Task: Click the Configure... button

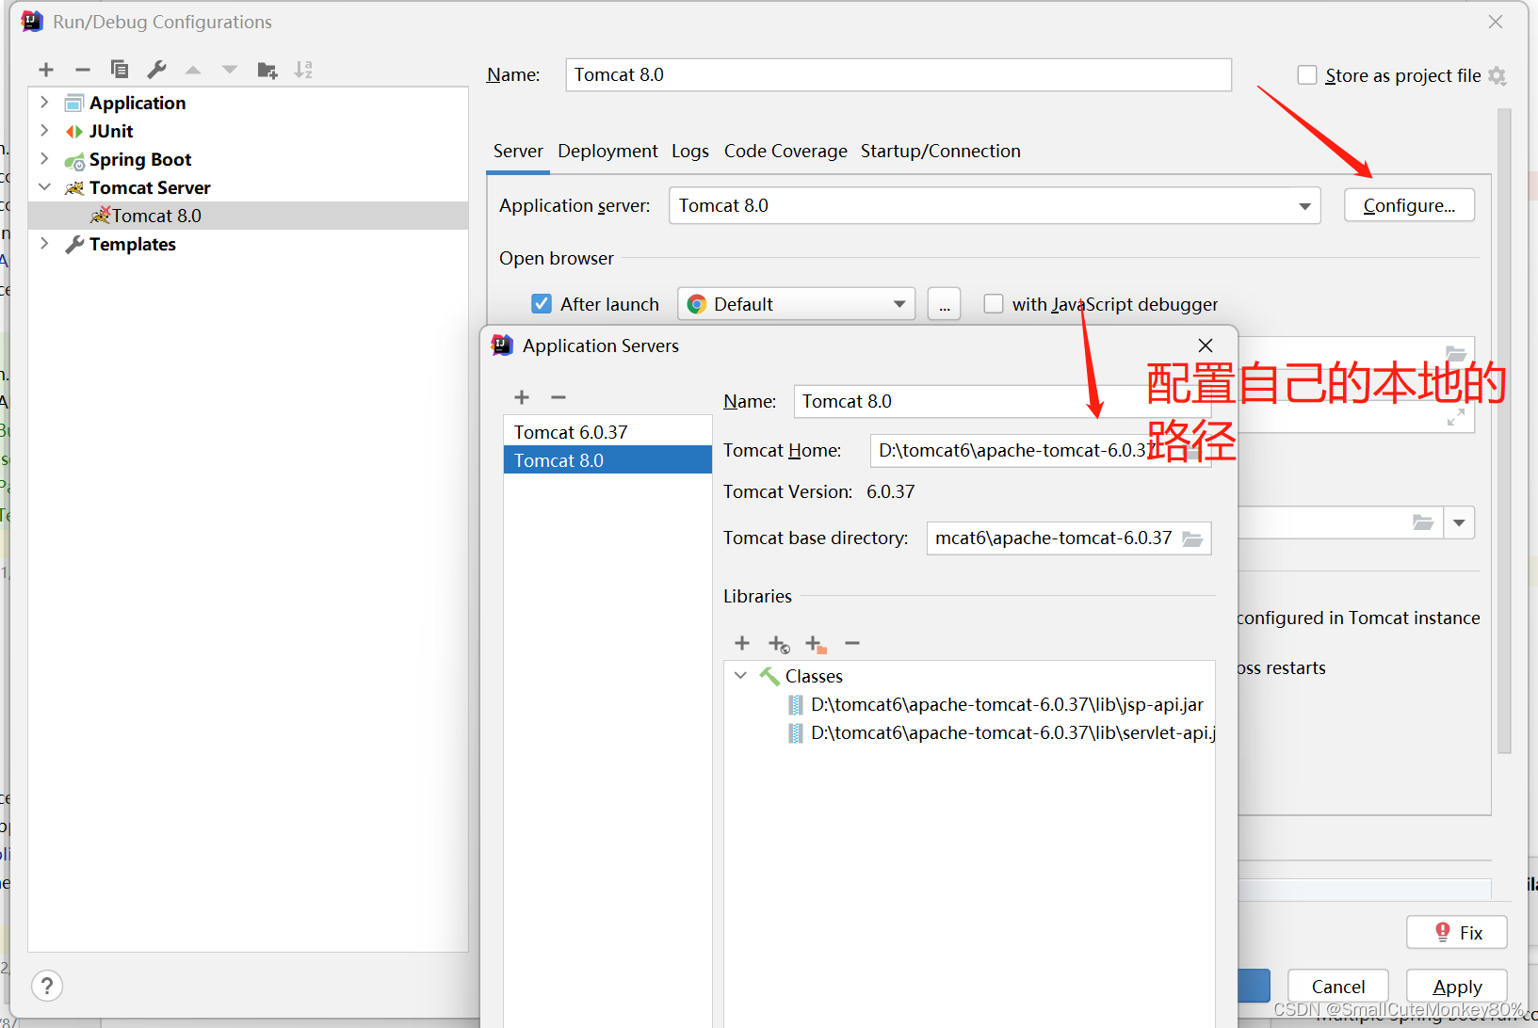Action: pyautogui.click(x=1409, y=205)
